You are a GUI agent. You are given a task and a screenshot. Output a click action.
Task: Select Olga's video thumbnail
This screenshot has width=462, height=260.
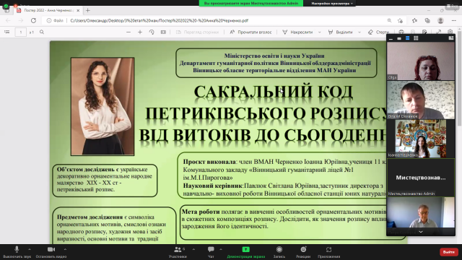pyautogui.click(x=421, y=61)
